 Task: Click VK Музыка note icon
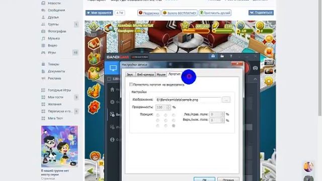43,38
